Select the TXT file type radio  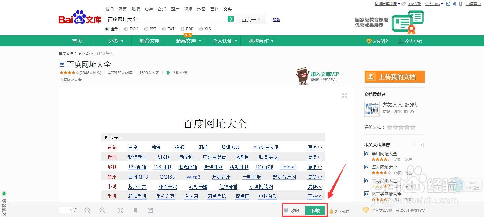tap(164, 29)
